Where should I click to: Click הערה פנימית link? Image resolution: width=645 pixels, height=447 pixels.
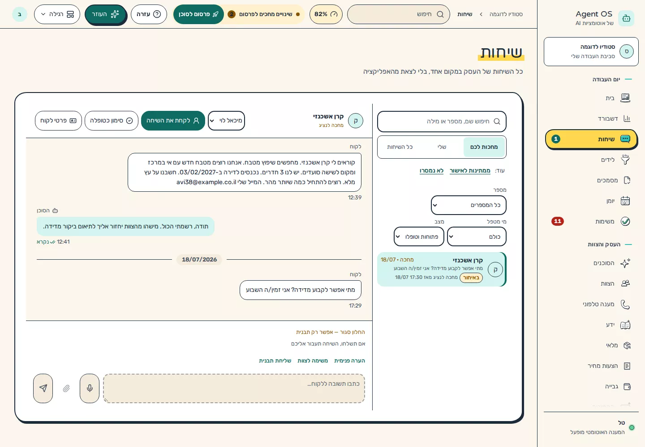point(349,361)
